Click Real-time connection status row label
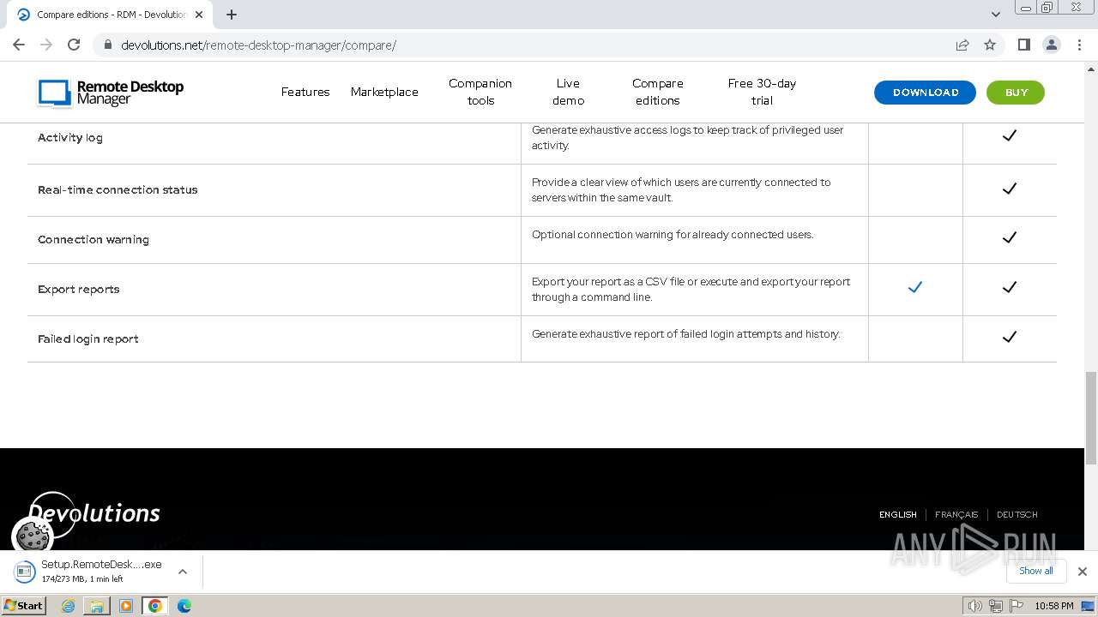 pos(118,190)
